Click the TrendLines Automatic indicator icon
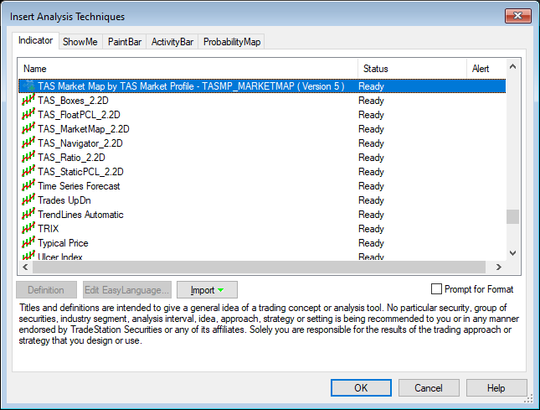 click(28, 214)
